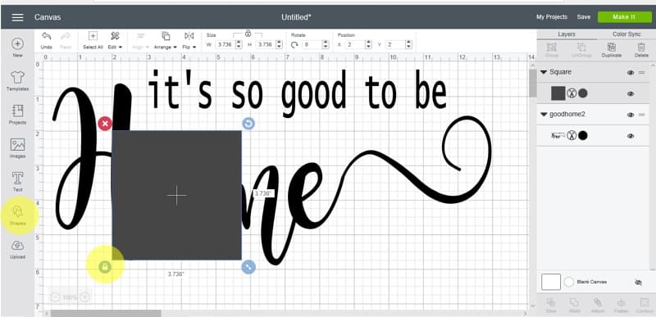The width and height of the screenshot is (656, 317).
Task: Click the Position Y stepper arrows
Action: (x=408, y=44)
